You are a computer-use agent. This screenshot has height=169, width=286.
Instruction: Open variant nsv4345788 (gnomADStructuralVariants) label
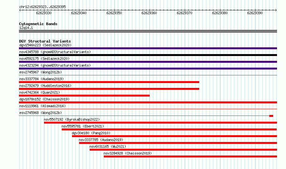[x=55, y=52]
